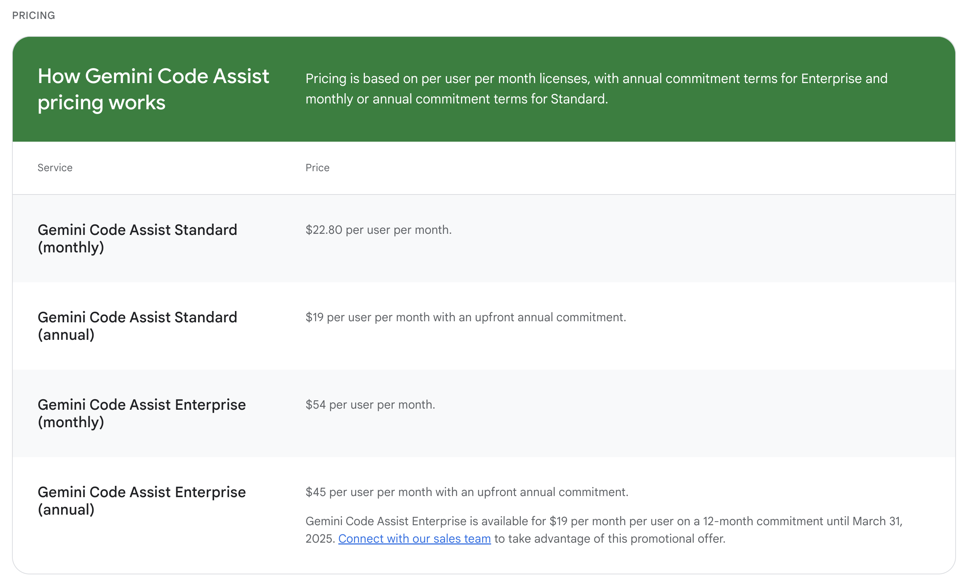Click the $45 per user annual commitment price
Viewport: 968px width, 582px height.
[467, 492]
